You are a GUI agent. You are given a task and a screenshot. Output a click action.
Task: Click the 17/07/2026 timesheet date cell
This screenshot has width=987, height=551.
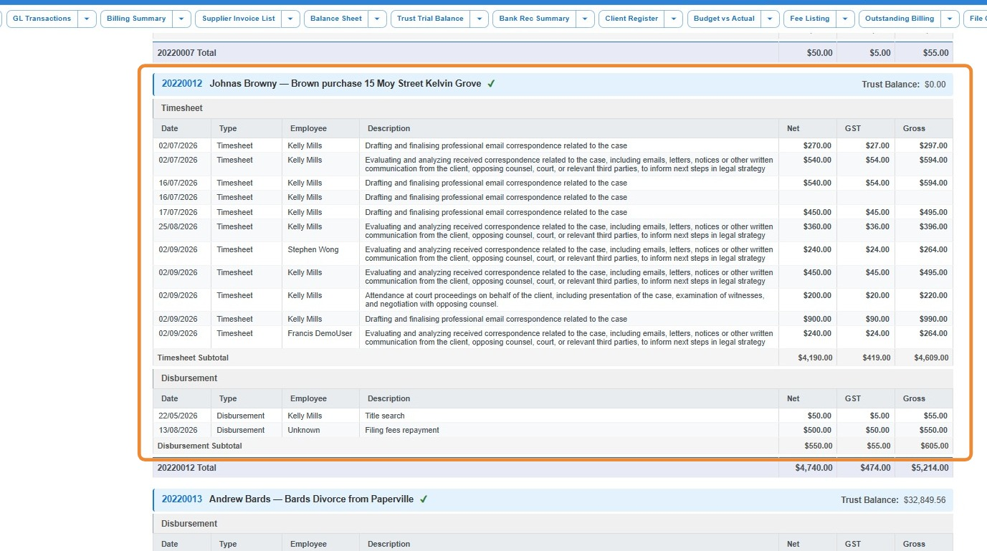[x=182, y=212]
